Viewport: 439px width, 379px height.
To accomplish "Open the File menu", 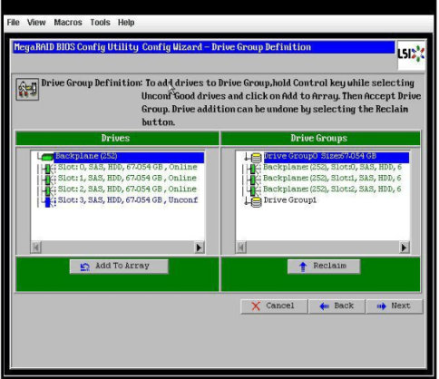I will [13, 23].
